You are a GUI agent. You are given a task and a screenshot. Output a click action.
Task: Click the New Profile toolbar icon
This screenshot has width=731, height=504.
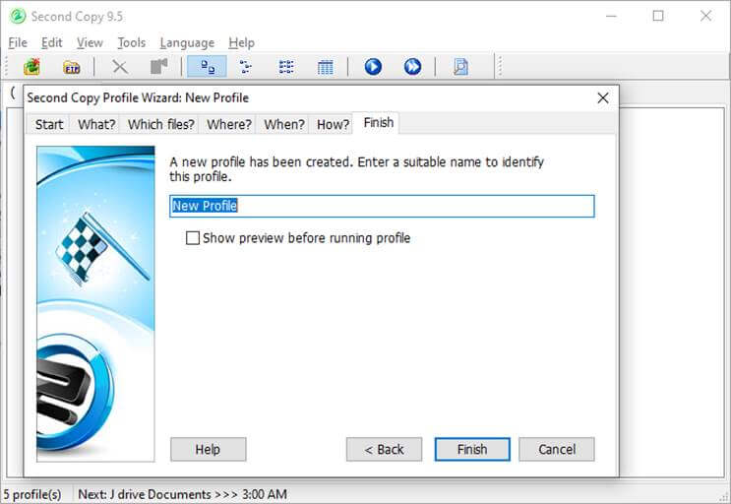click(31, 67)
